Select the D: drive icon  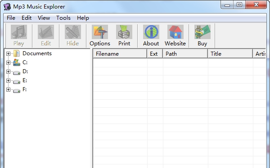coord(17,73)
